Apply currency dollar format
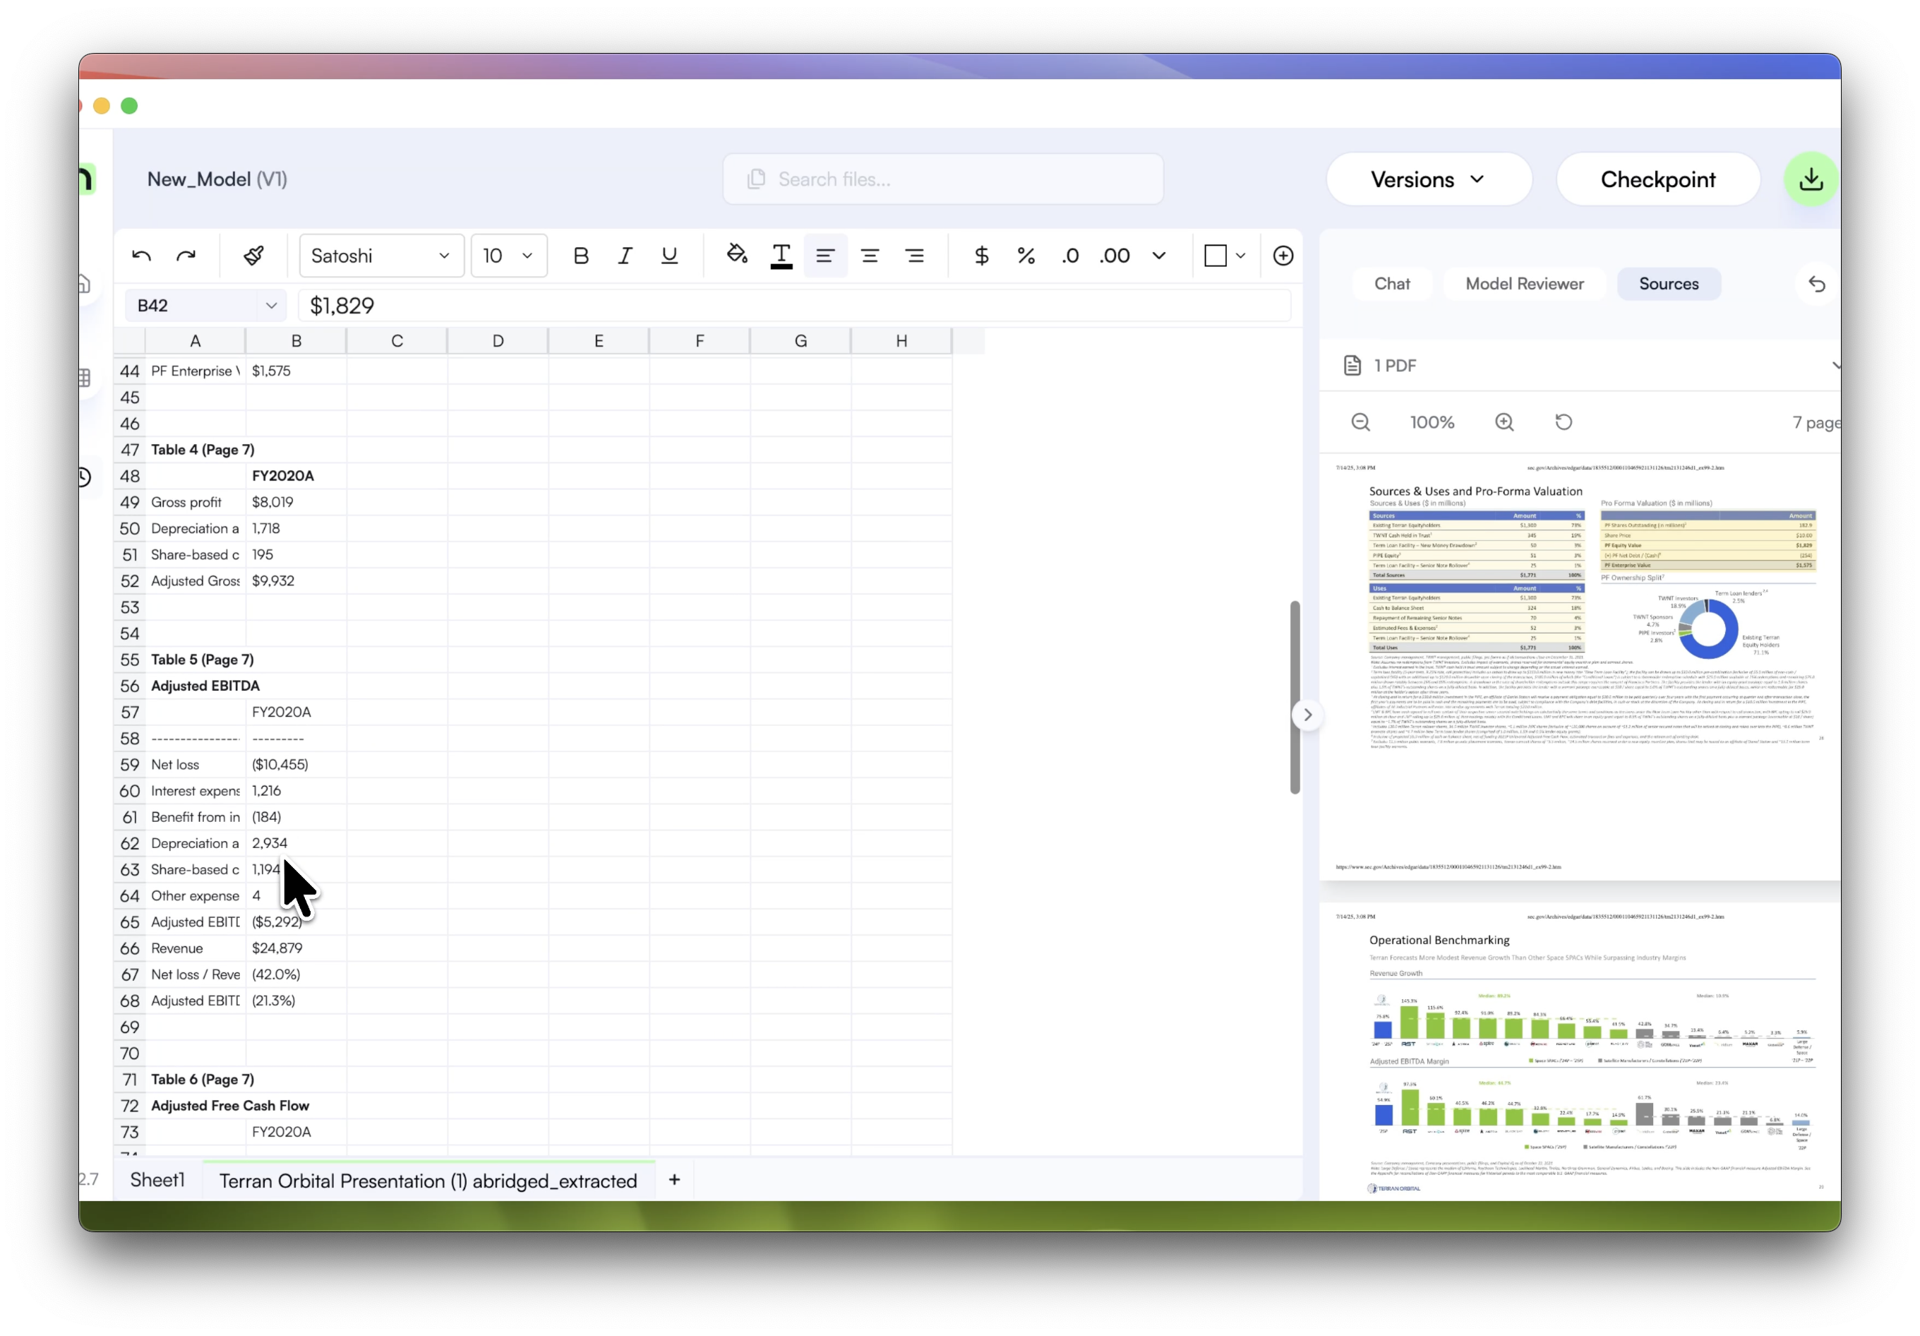 pyautogui.click(x=982, y=256)
